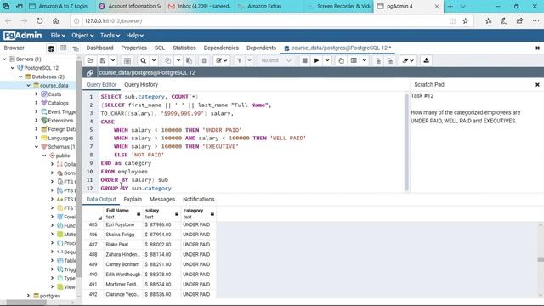Switch to the Statistics tab

tap(184, 48)
